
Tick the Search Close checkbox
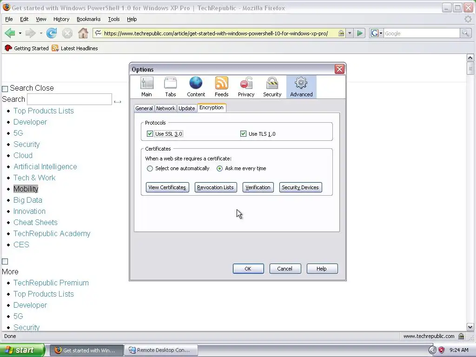coord(5,89)
